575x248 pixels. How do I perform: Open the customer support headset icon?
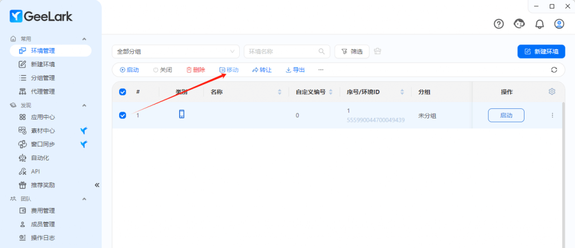coord(519,24)
